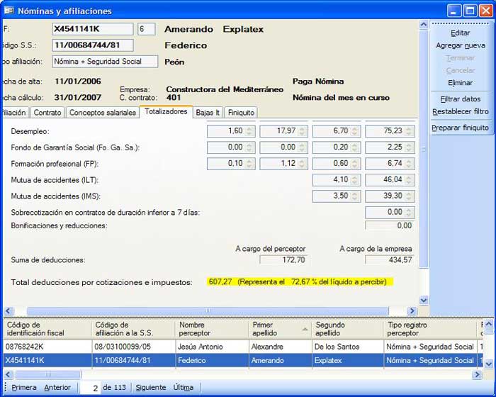Jump to the Última record
496x397 pixels.
click(183, 388)
